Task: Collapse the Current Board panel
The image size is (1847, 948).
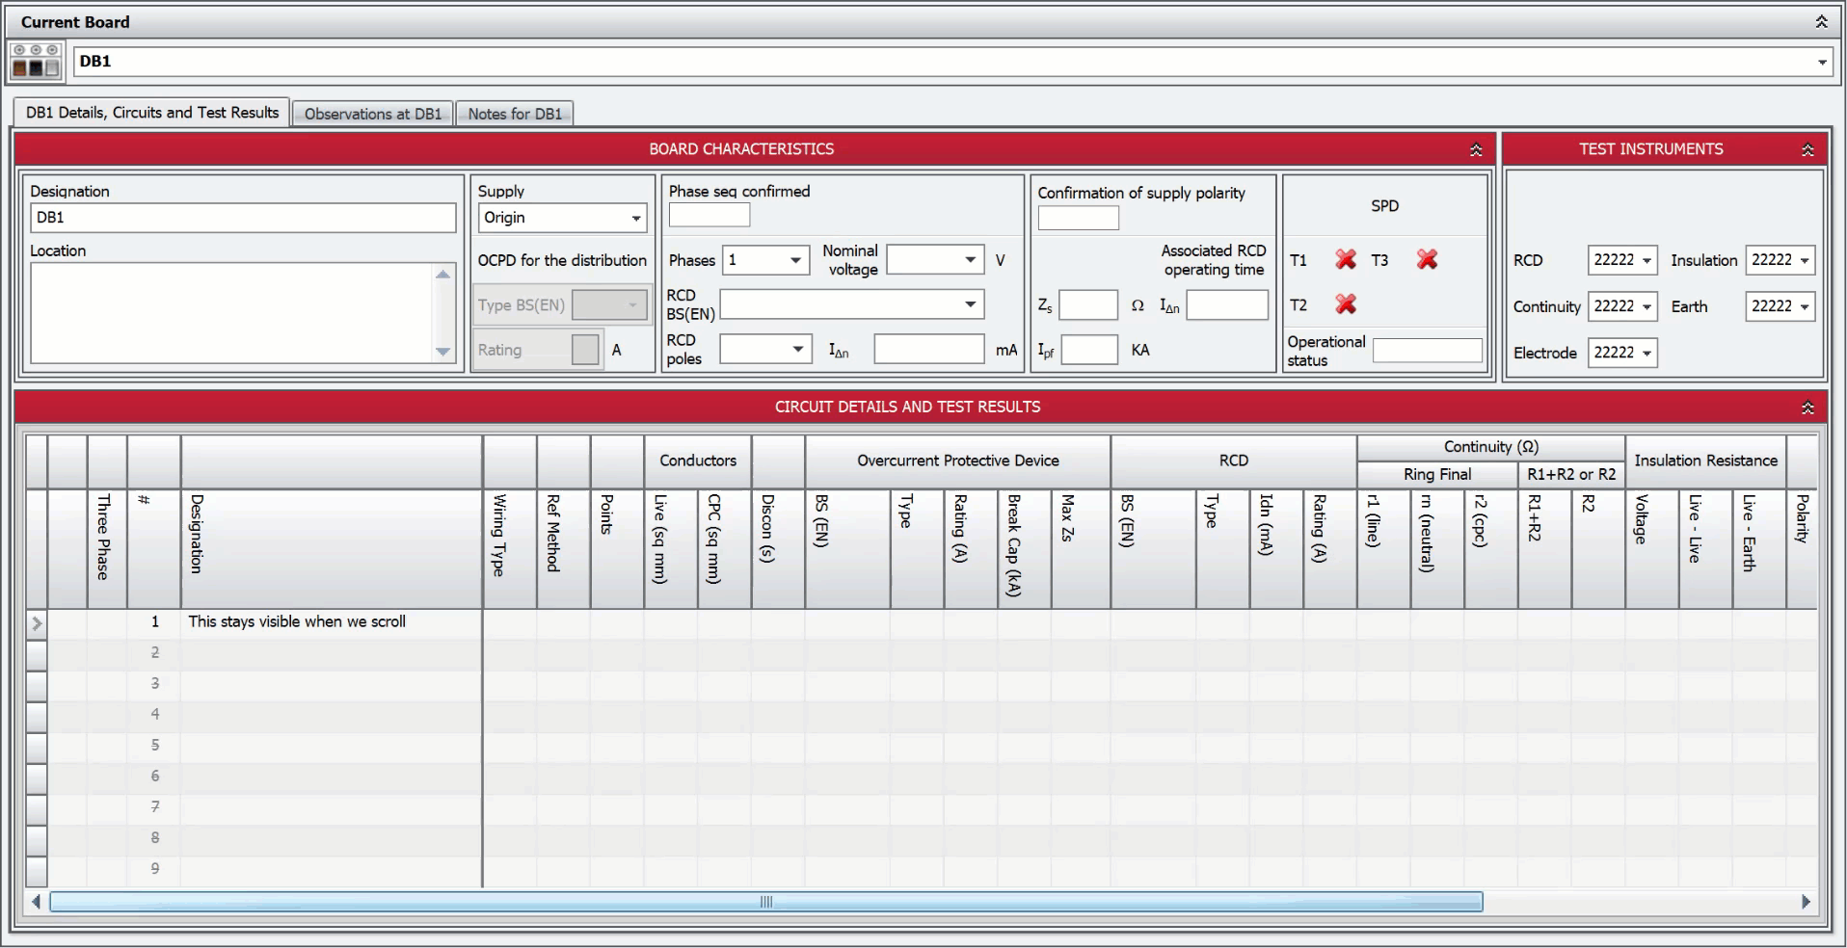Action: (x=1821, y=21)
